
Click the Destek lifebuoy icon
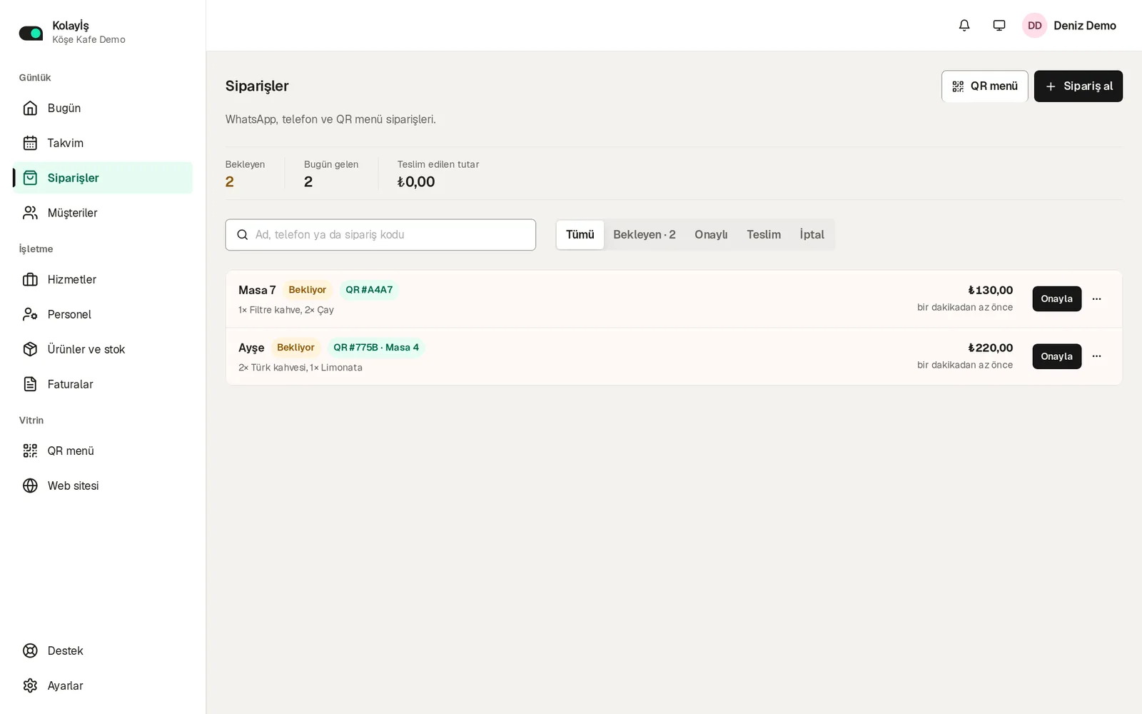pos(30,650)
